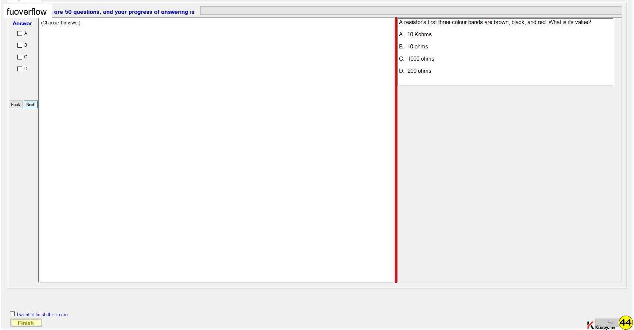Select option text '10 Kohms'
Image resolution: width=634 pixels, height=330 pixels.
coord(419,34)
